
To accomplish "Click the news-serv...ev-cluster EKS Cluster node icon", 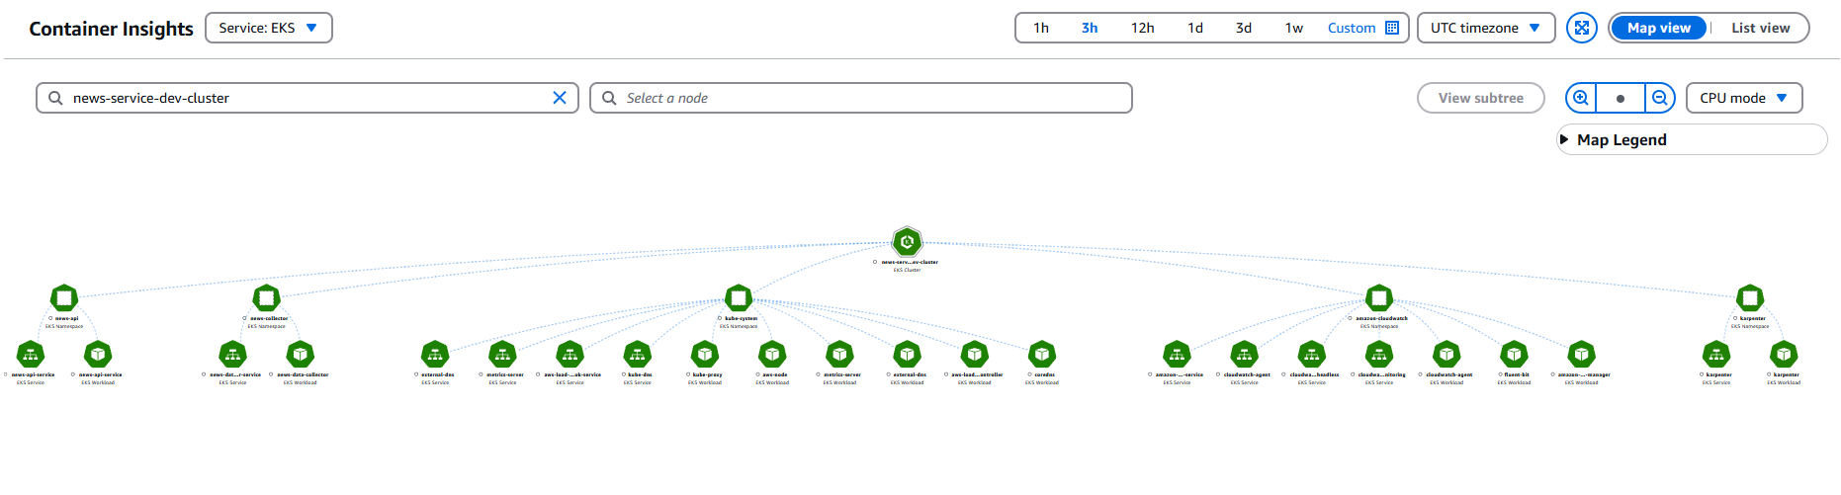I will (x=907, y=242).
